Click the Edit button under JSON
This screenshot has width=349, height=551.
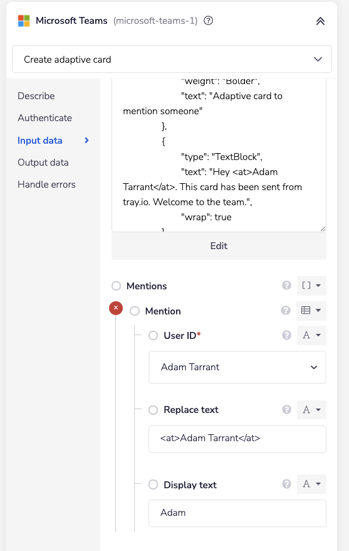[219, 246]
